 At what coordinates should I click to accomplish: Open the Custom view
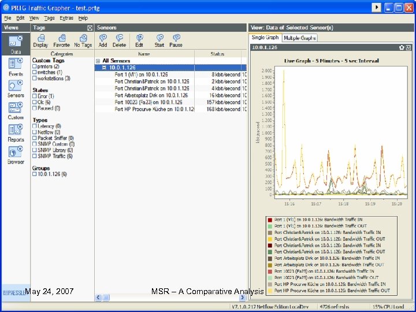[16, 110]
